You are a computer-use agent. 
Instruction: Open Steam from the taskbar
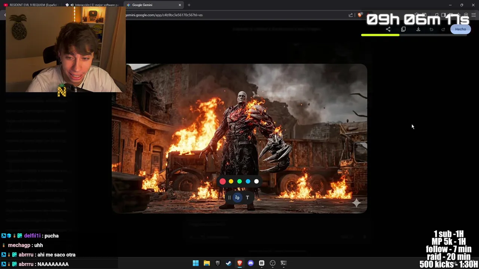[228, 263]
